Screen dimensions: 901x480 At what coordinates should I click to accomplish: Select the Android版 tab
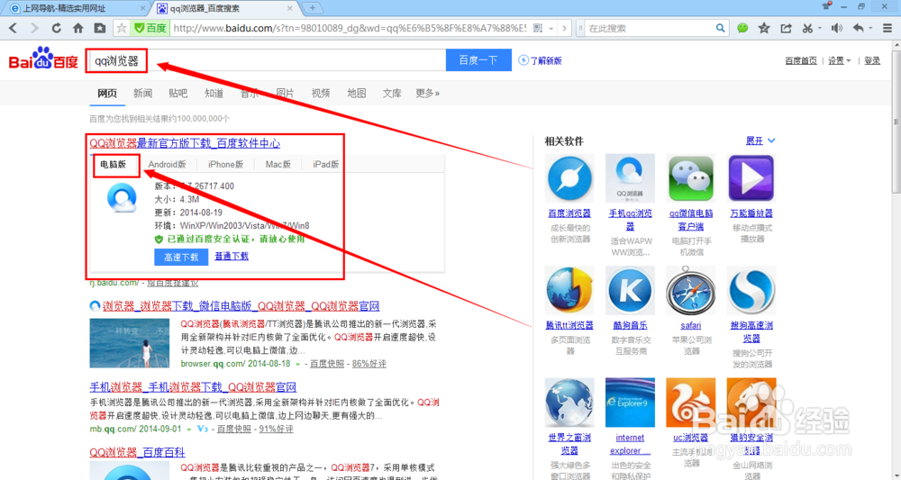click(x=168, y=164)
